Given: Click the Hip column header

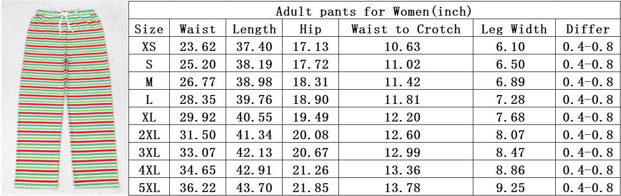Looking at the screenshot, I should [x=310, y=29].
